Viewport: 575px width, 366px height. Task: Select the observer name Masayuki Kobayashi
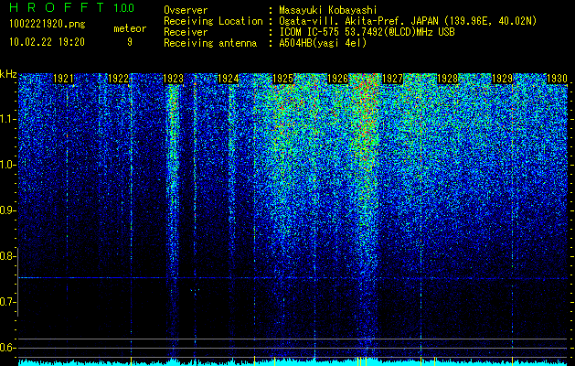328,10
